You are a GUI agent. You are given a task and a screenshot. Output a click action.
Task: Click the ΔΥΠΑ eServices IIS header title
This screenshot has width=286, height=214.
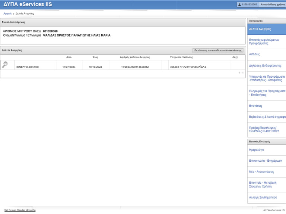28,4
